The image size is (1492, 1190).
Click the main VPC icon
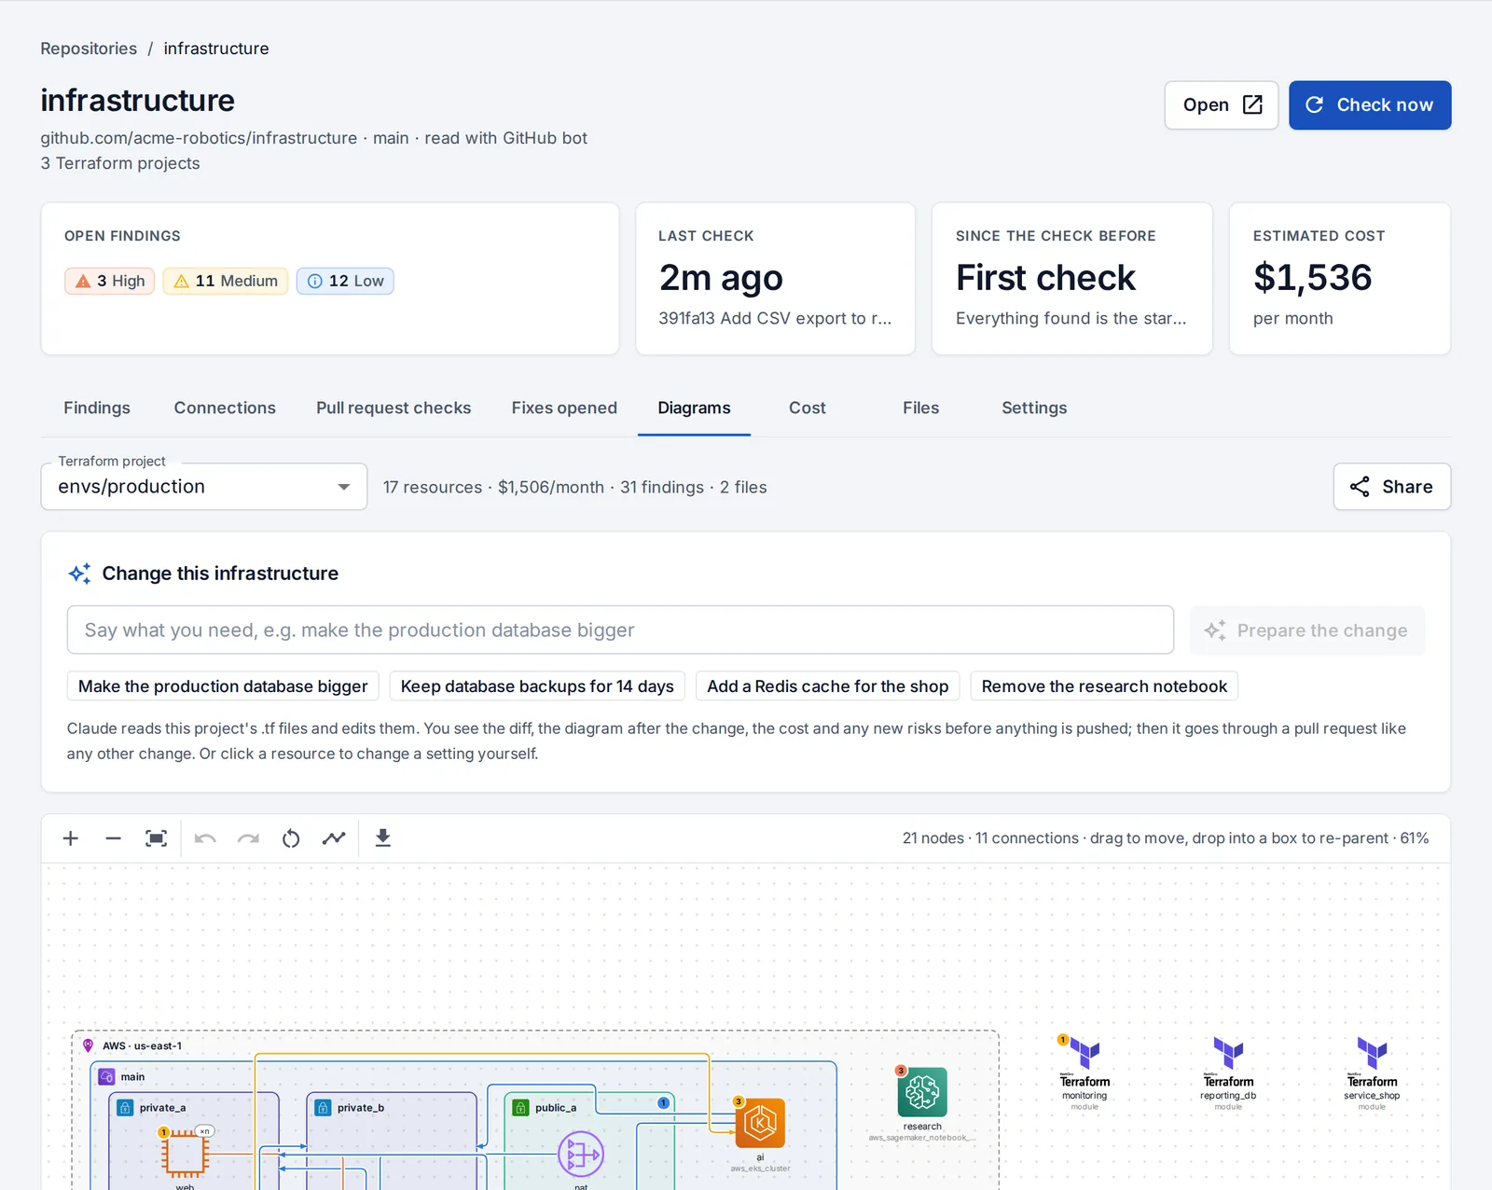click(x=107, y=1076)
